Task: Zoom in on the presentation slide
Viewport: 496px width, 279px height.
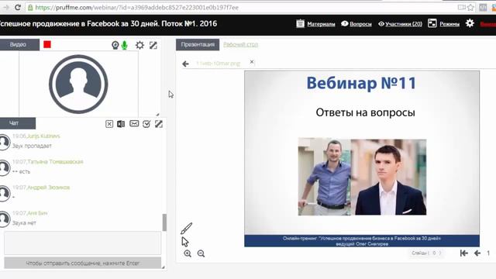Action: (188, 253)
